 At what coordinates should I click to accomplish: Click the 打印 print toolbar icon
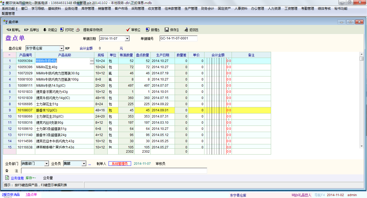(62, 30)
